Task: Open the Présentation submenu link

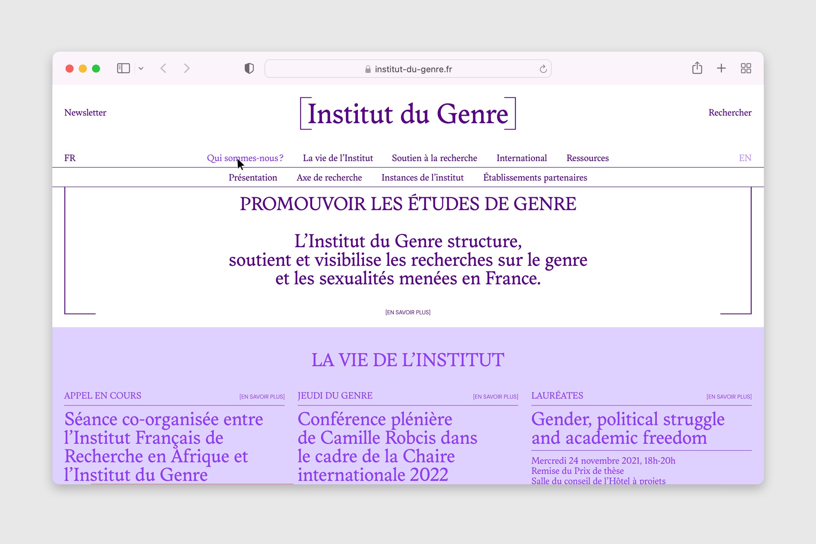Action: pyautogui.click(x=253, y=177)
